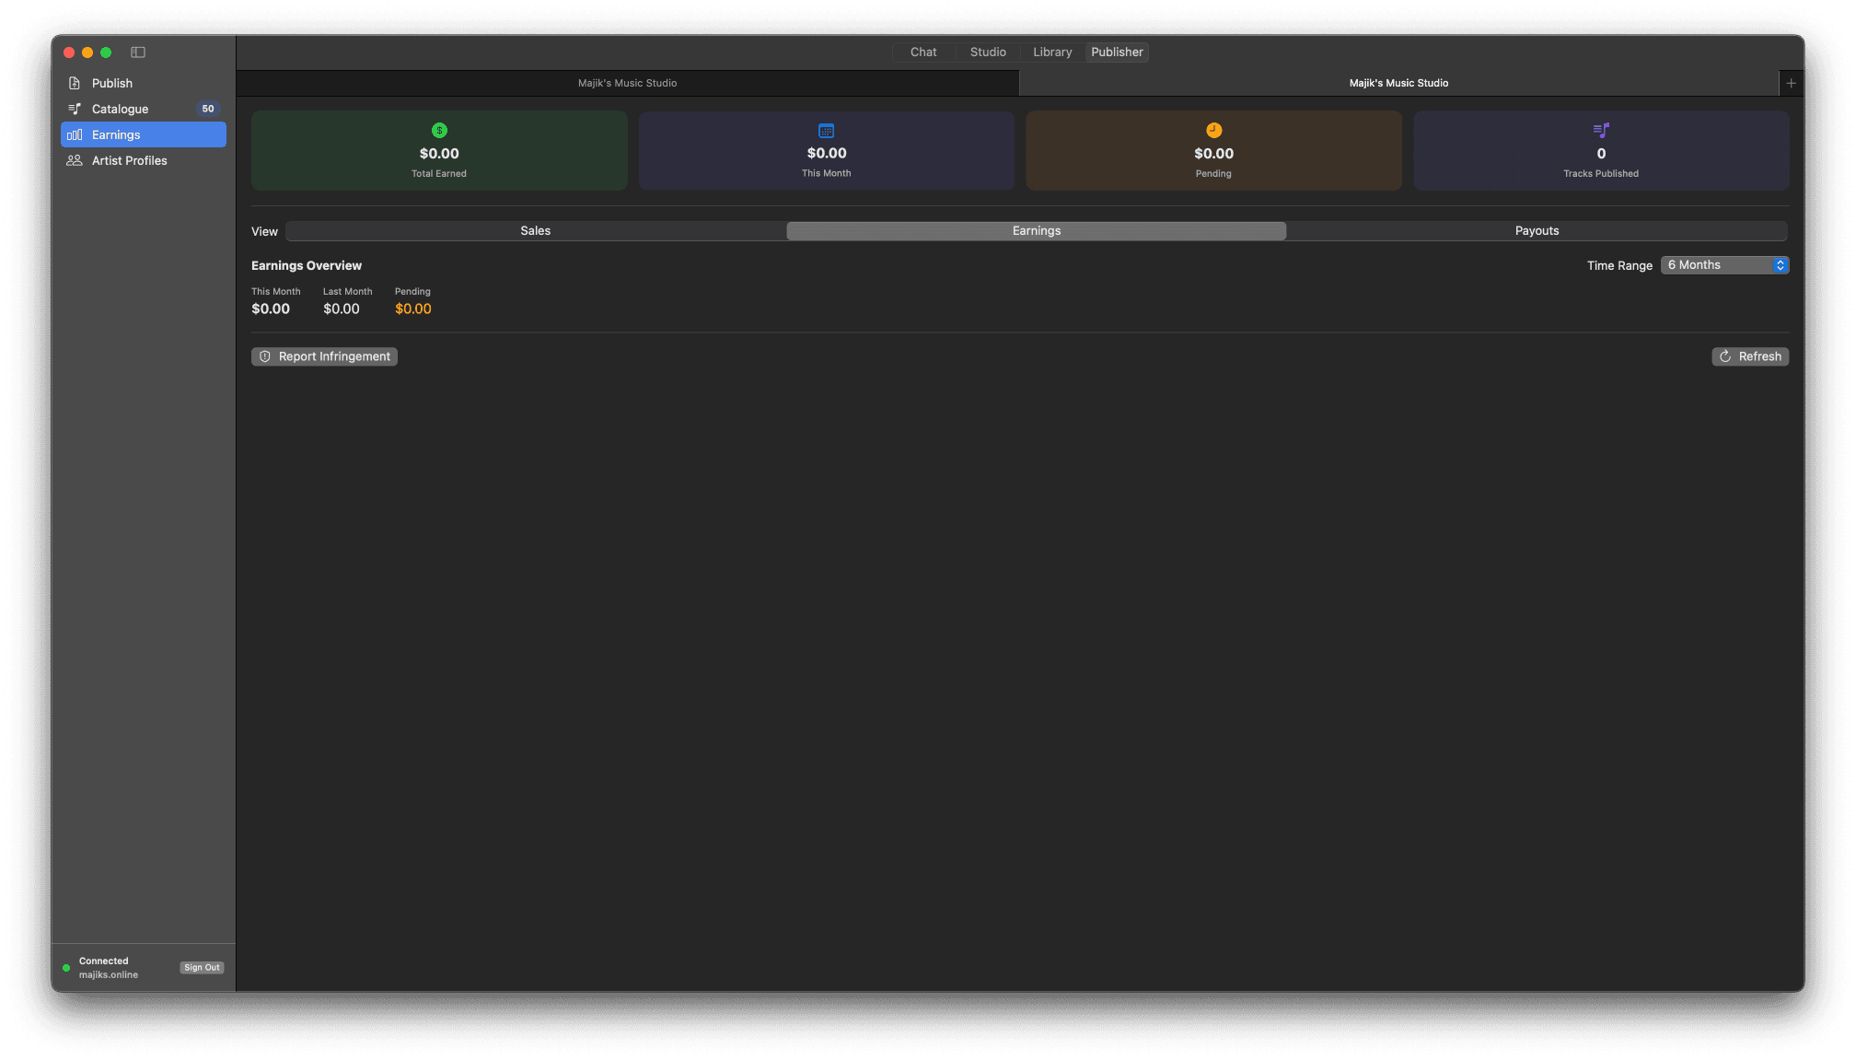This screenshot has width=1856, height=1060.
Task: Click the shield icon on Report Infringement
Action: (x=265, y=356)
